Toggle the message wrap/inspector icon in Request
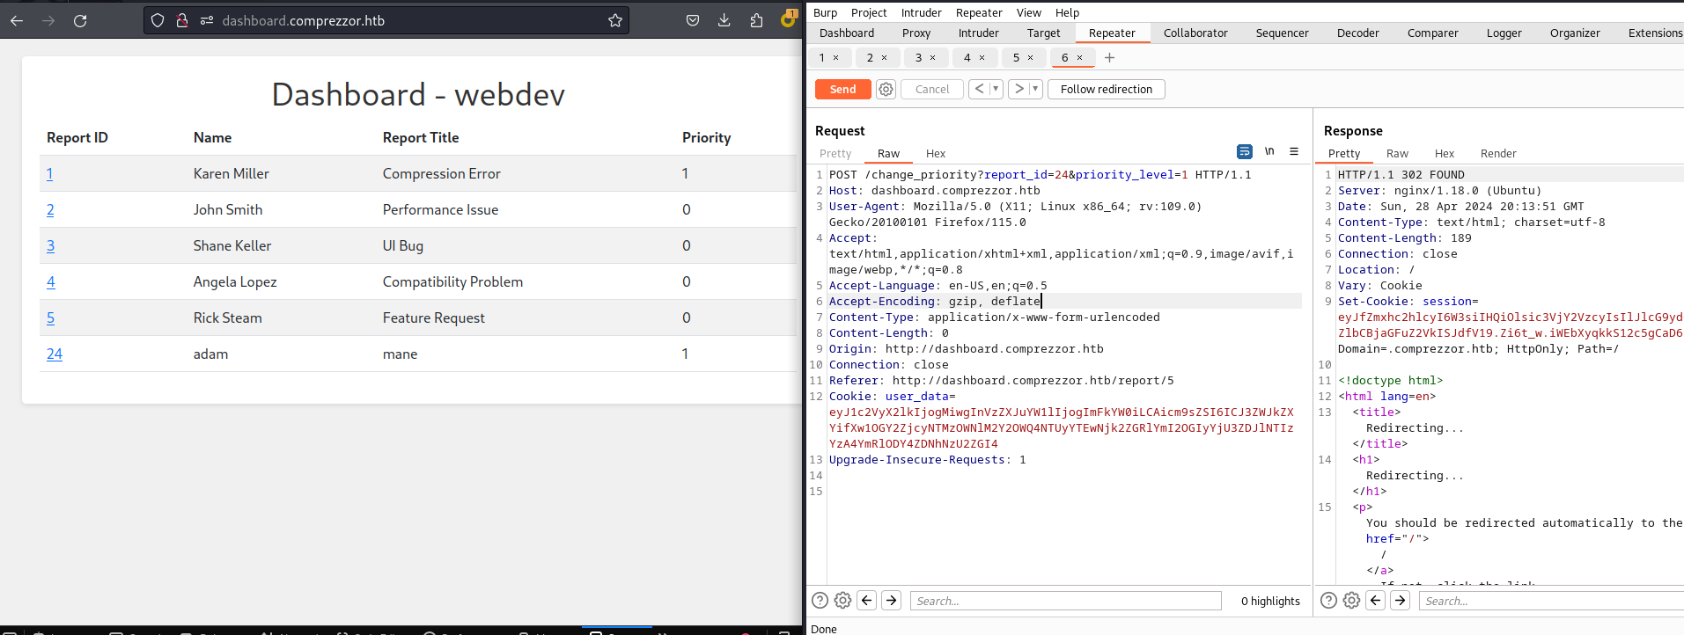1684x635 pixels. point(1245,152)
